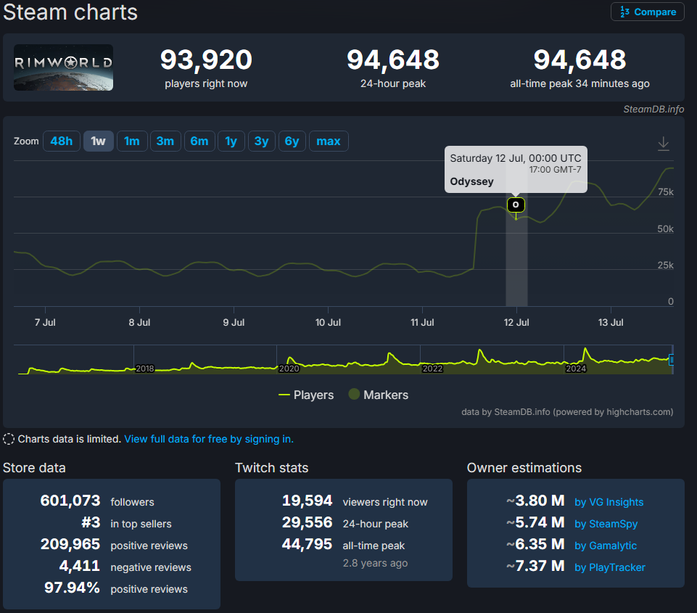
Task: Select 1y zoom range
Action: tap(231, 141)
